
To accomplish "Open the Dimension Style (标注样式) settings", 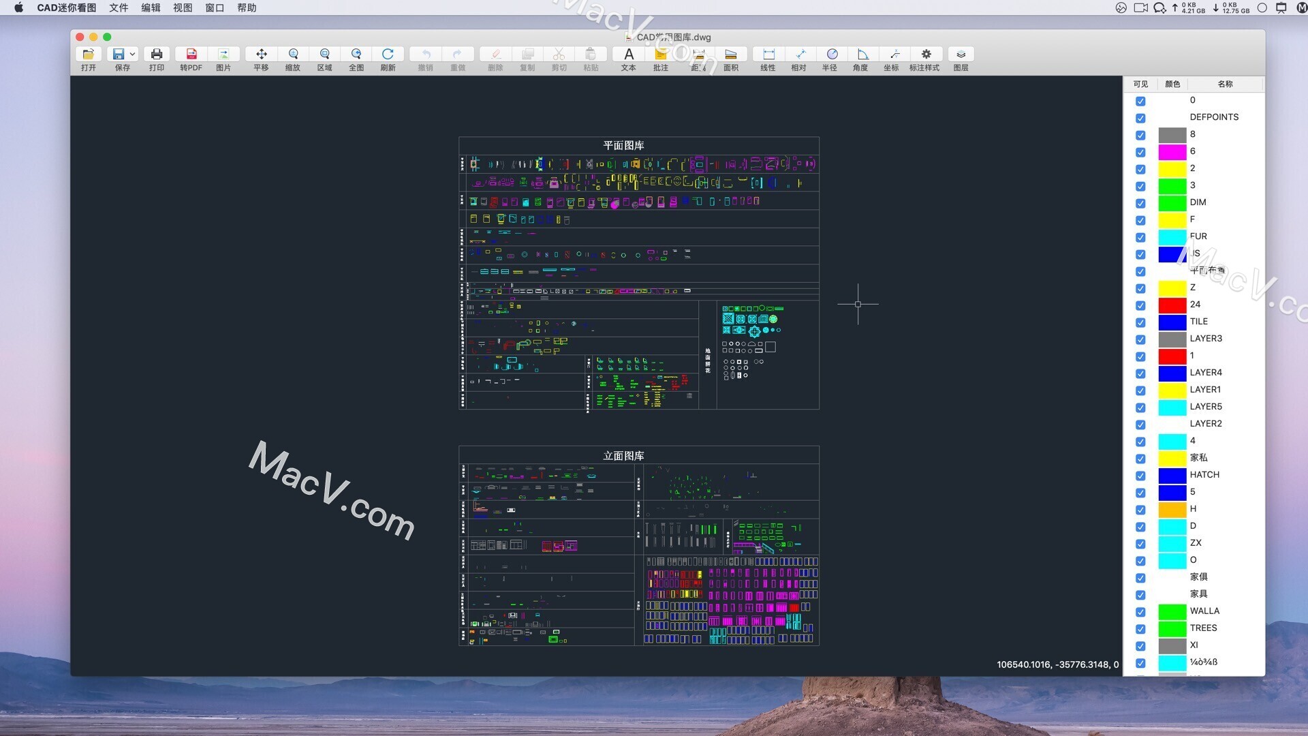I will (x=925, y=55).
